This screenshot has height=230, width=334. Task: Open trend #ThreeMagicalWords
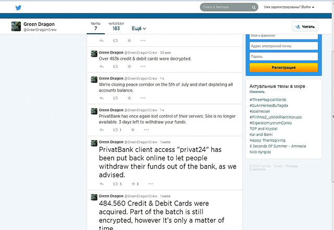pyautogui.click(x=268, y=99)
